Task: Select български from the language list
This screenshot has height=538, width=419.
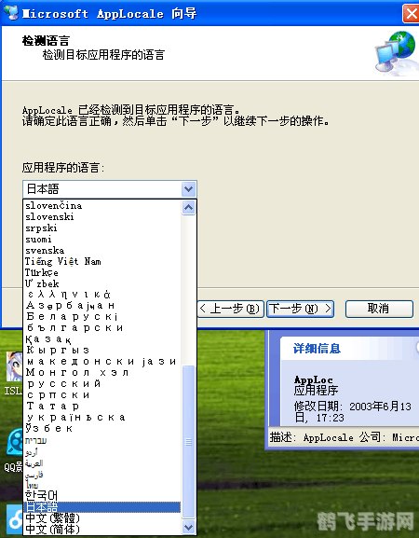Action: tap(102, 327)
